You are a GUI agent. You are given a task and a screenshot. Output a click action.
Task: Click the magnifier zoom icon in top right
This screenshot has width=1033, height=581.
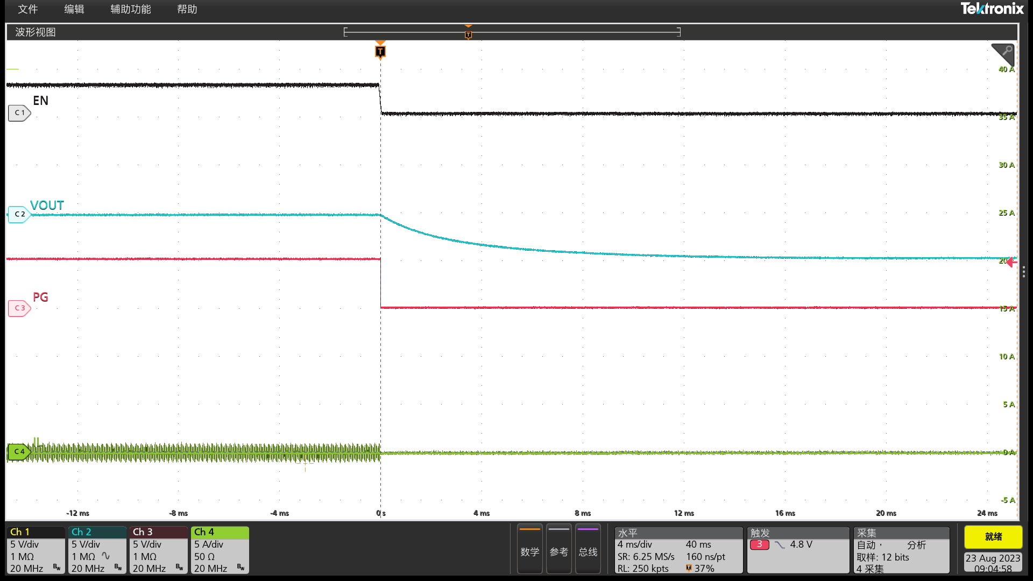pyautogui.click(x=1004, y=54)
